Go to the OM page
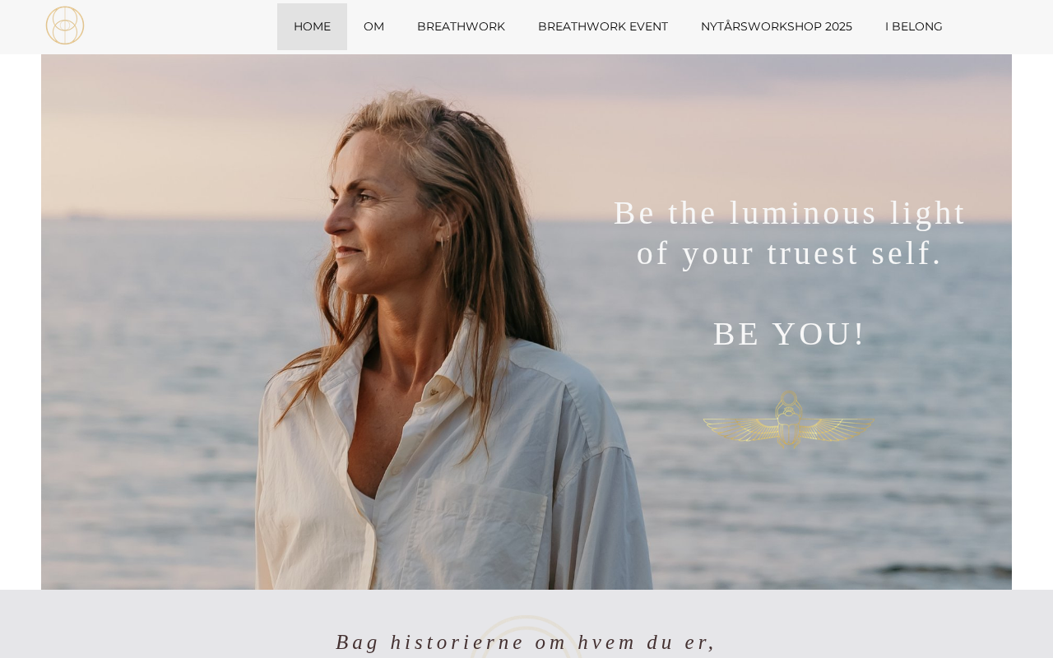Image resolution: width=1053 pixels, height=658 pixels. click(373, 26)
